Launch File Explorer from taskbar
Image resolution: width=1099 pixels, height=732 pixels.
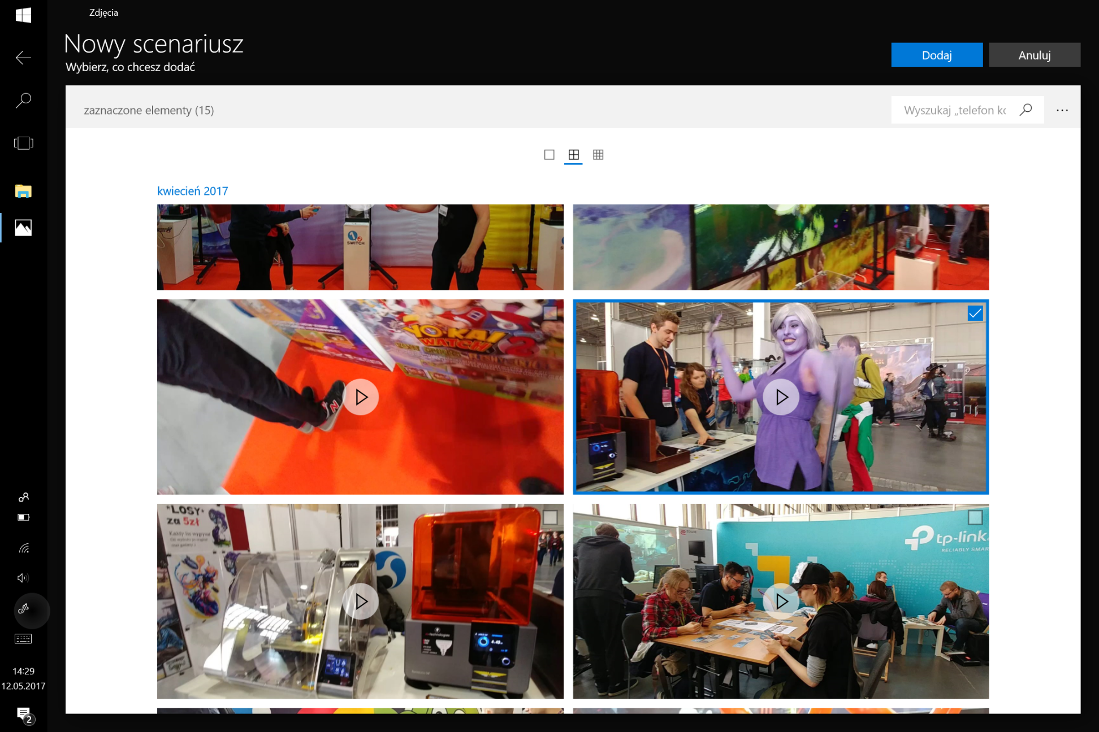pyautogui.click(x=23, y=191)
